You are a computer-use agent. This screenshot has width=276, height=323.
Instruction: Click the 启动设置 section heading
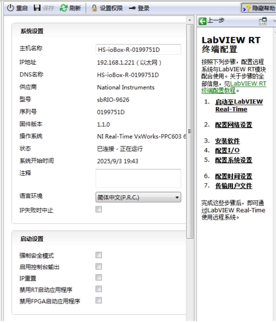point(32,239)
